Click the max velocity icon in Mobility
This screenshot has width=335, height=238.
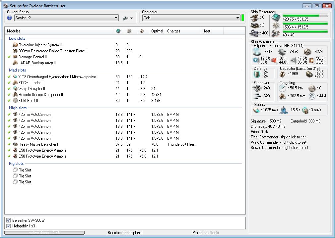[257, 110]
